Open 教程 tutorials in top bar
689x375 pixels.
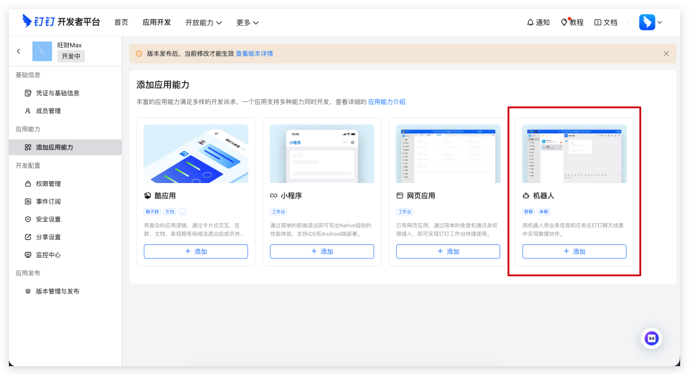572,22
